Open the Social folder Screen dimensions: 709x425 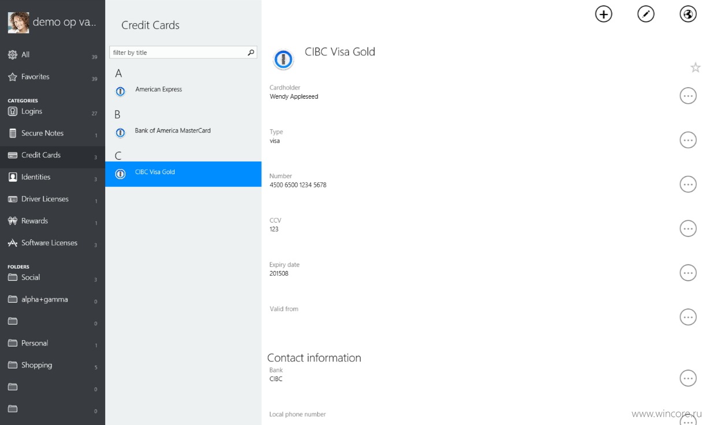(x=52, y=277)
